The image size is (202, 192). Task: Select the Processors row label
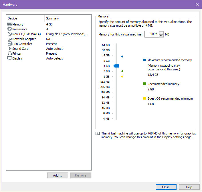coord(20,29)
